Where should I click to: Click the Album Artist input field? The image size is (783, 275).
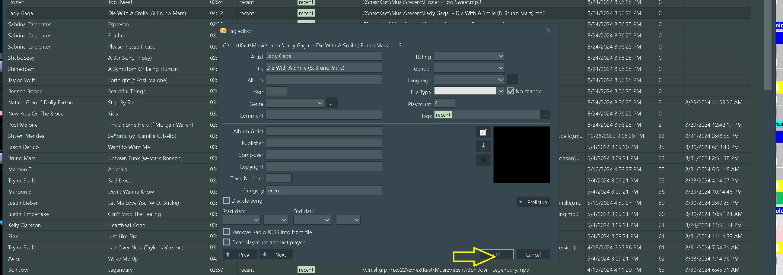324,131
